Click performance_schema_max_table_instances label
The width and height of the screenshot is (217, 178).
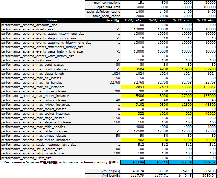[x=52, y=131]
